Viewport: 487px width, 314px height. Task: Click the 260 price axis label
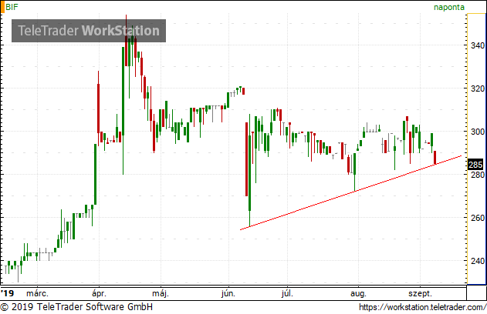tap(478, 218)
